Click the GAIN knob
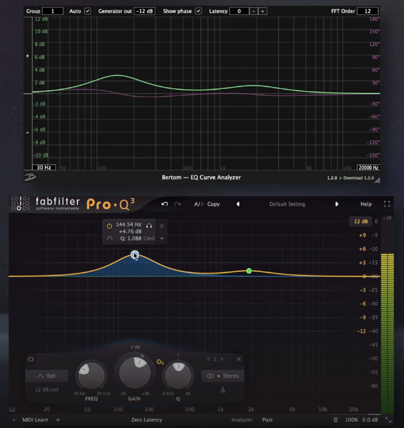 point(135,372)
